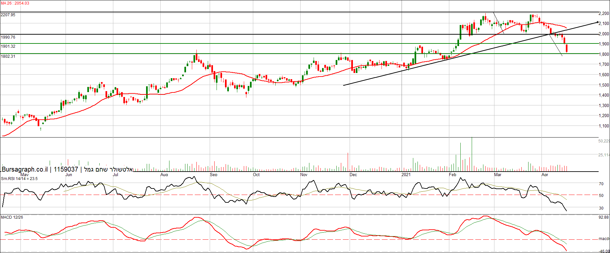
Task: Select the MACD 12/26 panel label
Action: [x=12, y=217]
